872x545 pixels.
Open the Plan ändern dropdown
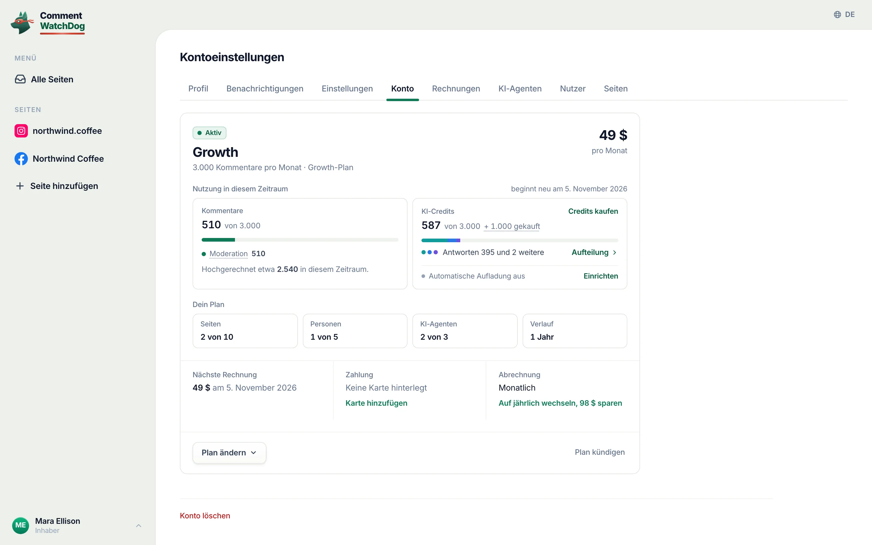tap(229, 453)
